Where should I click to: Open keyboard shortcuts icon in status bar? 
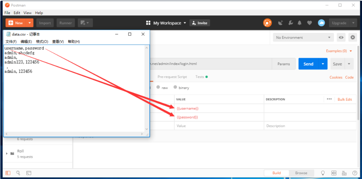point(344,173)
